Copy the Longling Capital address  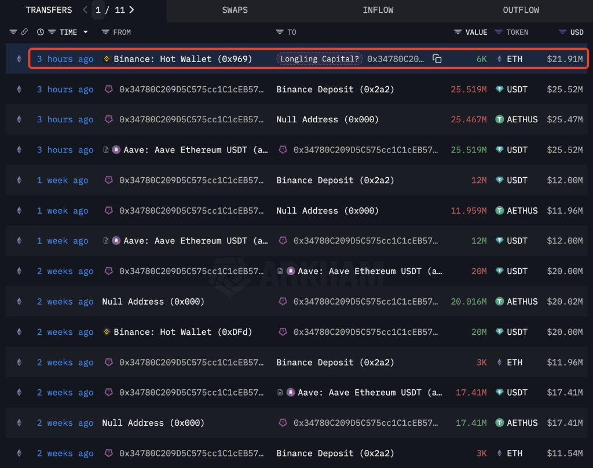[437, 59]
